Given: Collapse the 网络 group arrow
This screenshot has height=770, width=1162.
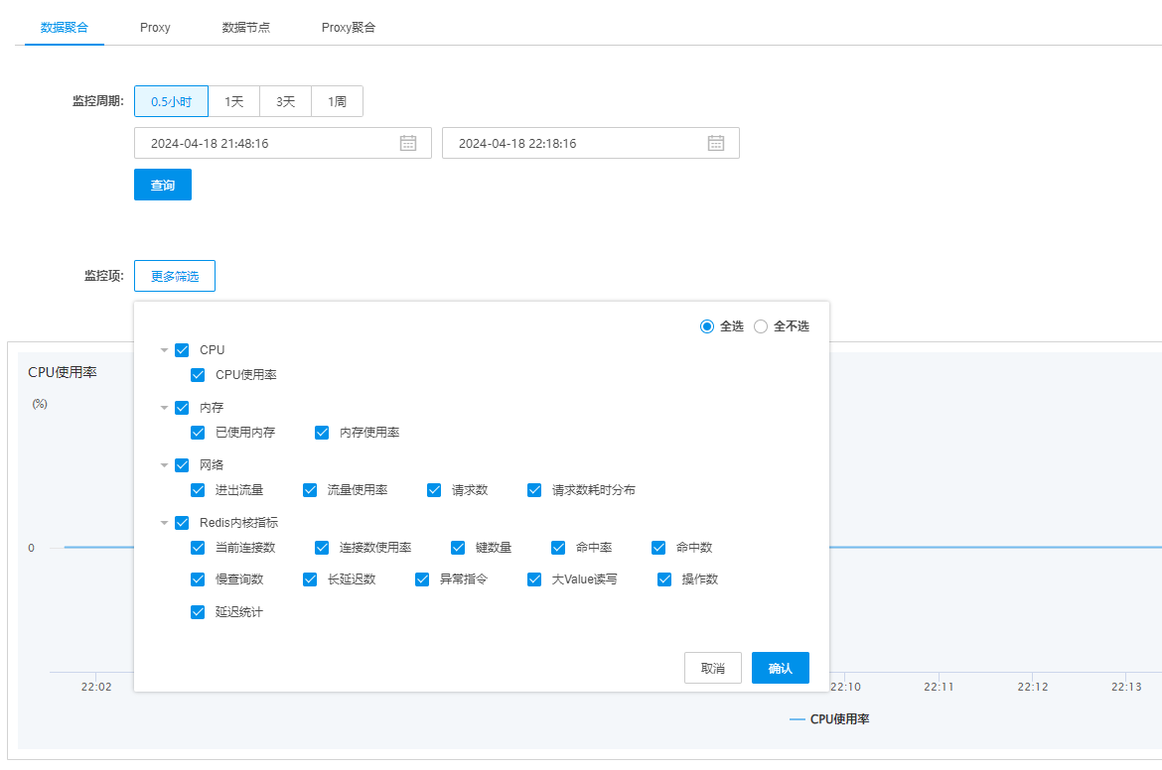Looking at the screenshot, I should [165, 465].
